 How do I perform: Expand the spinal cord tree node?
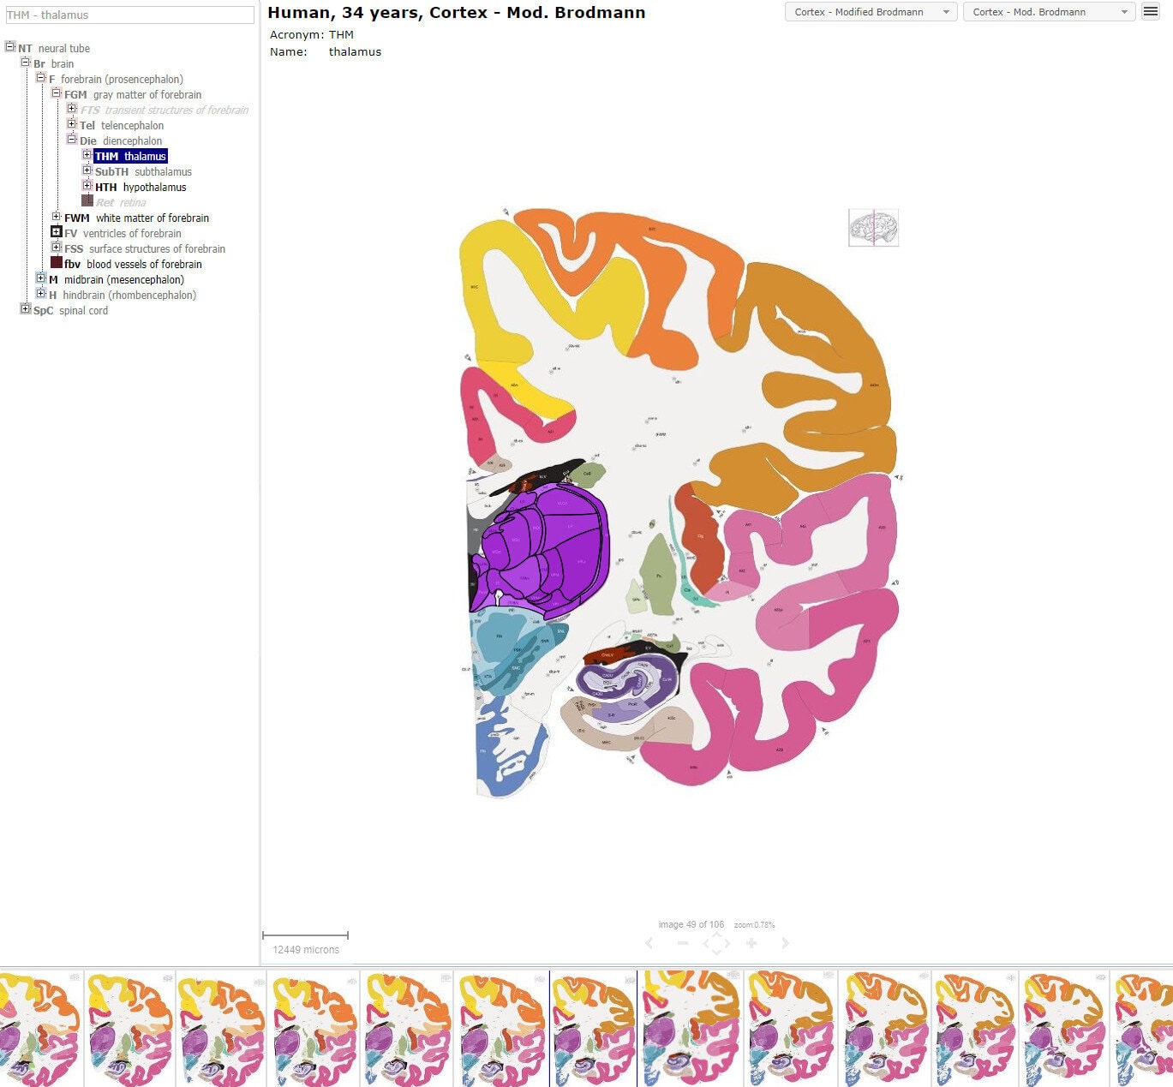pos(26,310)
